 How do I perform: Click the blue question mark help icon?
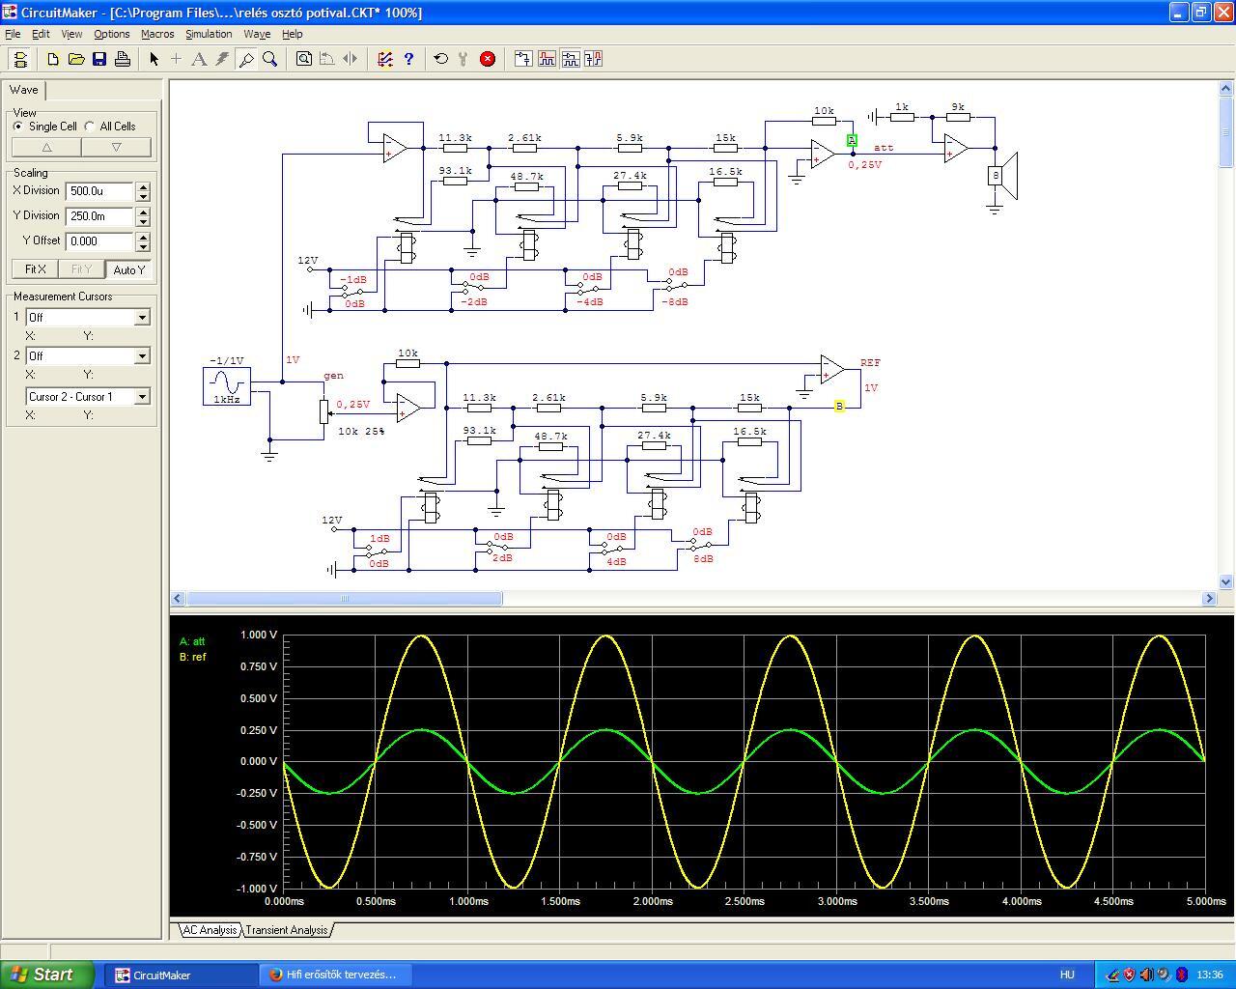click(x=408, y=59)
